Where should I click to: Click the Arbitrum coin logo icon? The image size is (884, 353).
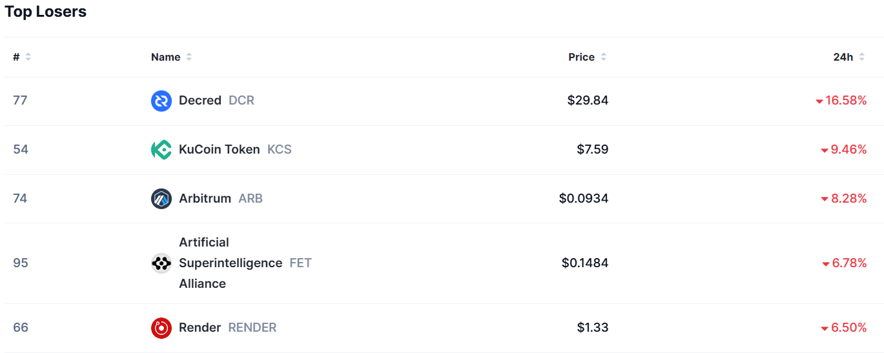pos(161,199)
